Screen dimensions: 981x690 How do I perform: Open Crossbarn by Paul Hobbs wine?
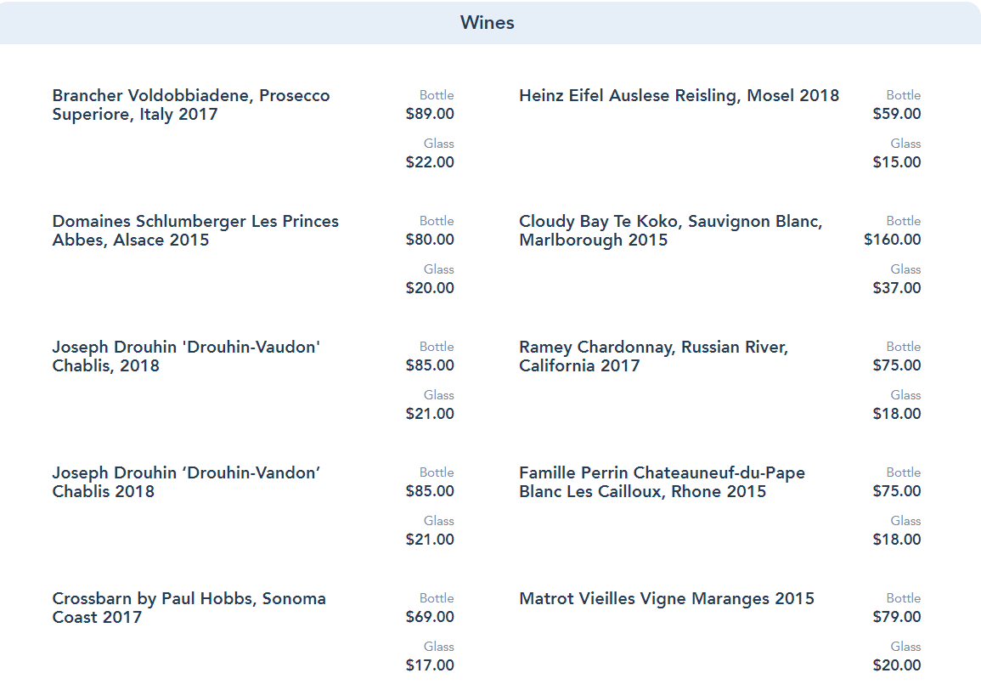coord(189,608)
